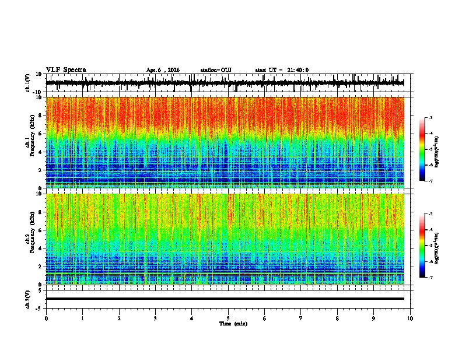Click the ch.2 spectrogram color scale bar
This screenshot has width=462, height=357.
click(x=422, y=246)
